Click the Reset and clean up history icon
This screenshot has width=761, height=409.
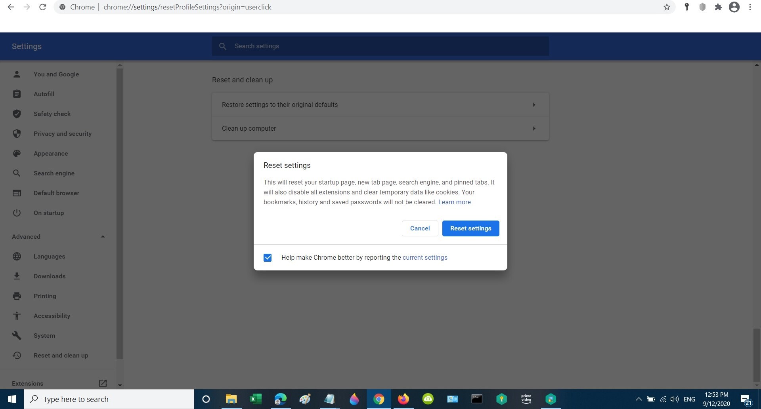tap(17, 355)
